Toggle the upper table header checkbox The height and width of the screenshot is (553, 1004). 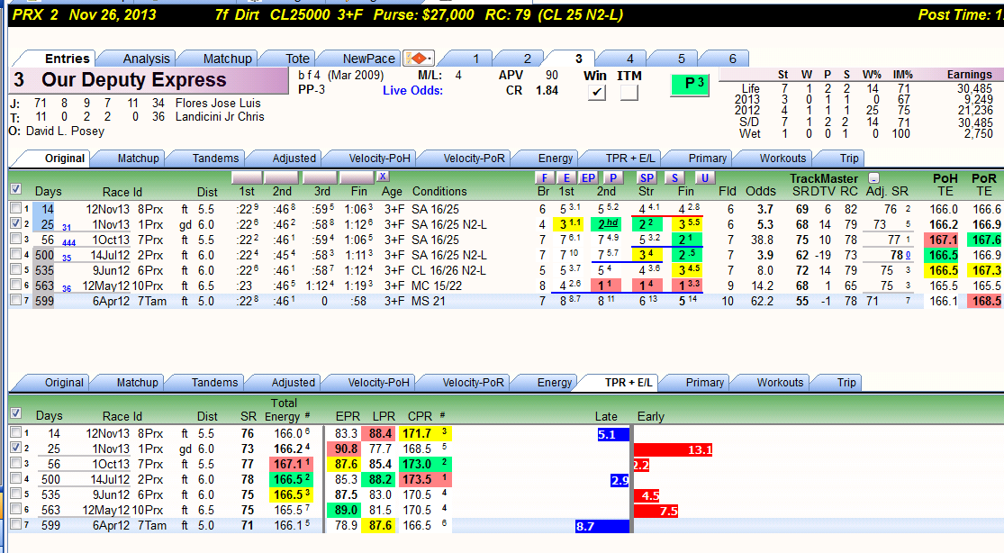pos(16,189)
